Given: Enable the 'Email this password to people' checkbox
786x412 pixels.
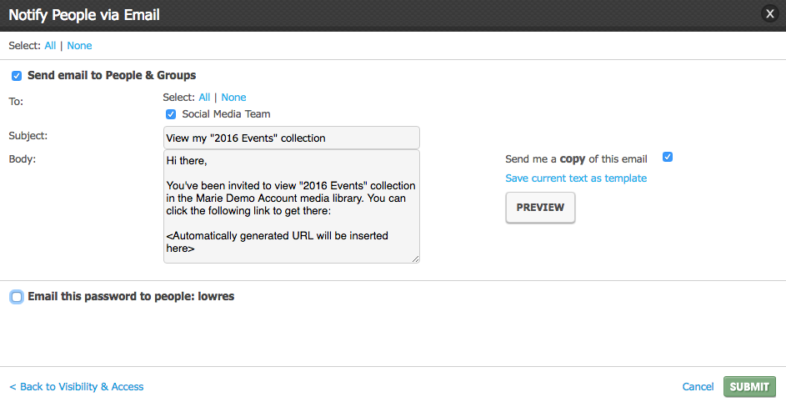Looking at the screenshot, I should coord(17,297).
